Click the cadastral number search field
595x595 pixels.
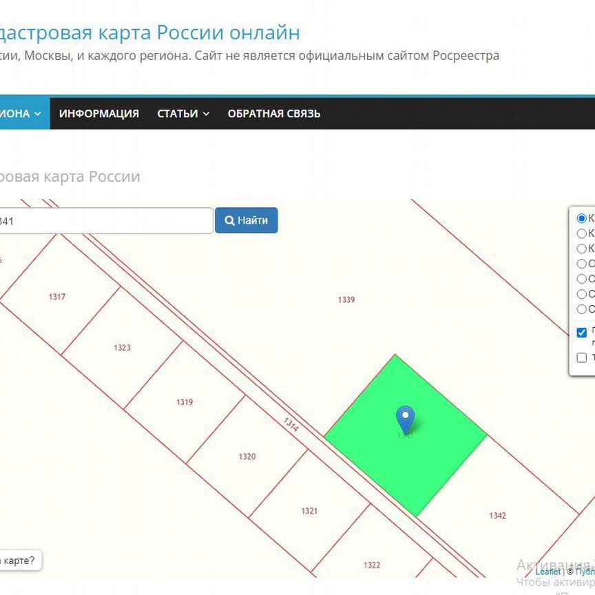click(103, 221)
